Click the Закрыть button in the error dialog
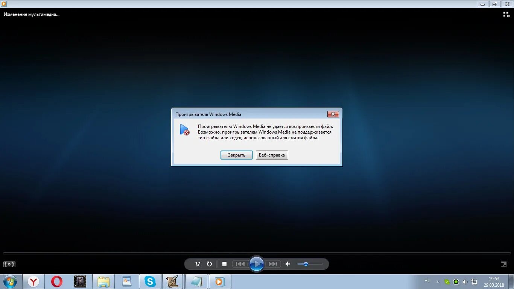This screenshot has height=289, width=514. [x=236, y=155]
